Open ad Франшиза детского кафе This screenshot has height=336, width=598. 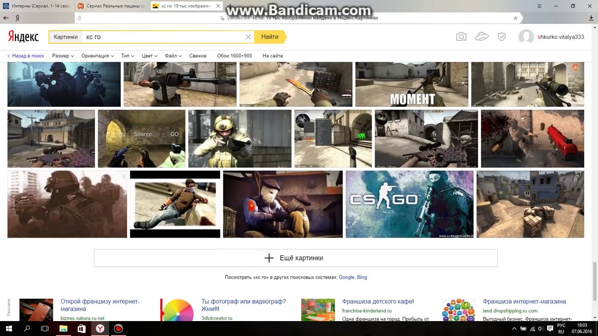click(x=378, y=301)
